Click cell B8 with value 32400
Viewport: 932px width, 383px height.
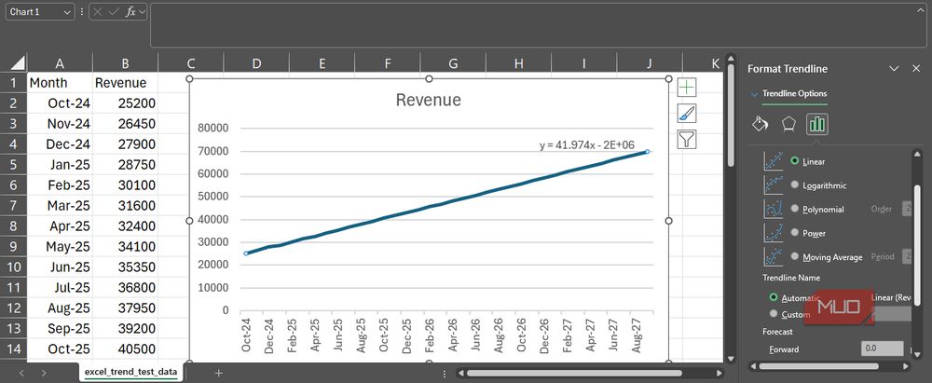coord(125,226)
